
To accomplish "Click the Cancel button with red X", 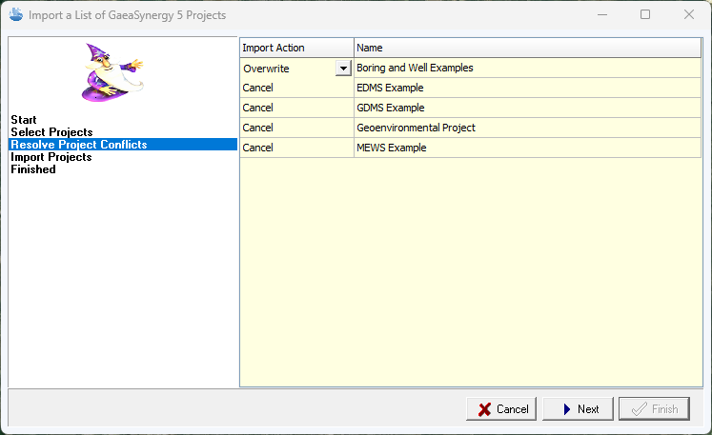I will tap(501, 409).
